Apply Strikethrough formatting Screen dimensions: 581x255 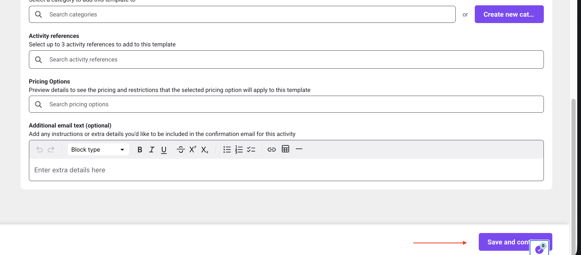pyautogui.click(x=181, y=150)
